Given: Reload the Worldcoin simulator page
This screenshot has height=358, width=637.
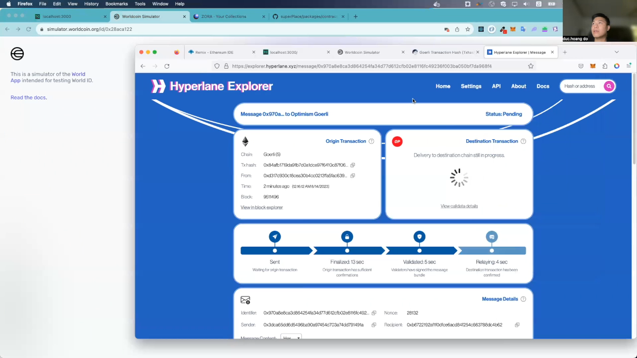Looking at the screenshot, I should pyautogui.click(x=29, y=29).
